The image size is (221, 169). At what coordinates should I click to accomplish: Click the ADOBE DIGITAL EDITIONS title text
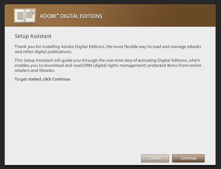(x=71, y=16)
